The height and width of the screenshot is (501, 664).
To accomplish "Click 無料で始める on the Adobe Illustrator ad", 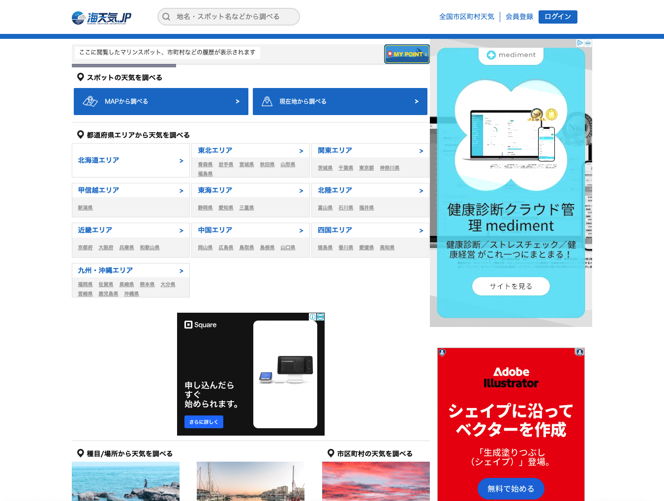I will 511,489.
